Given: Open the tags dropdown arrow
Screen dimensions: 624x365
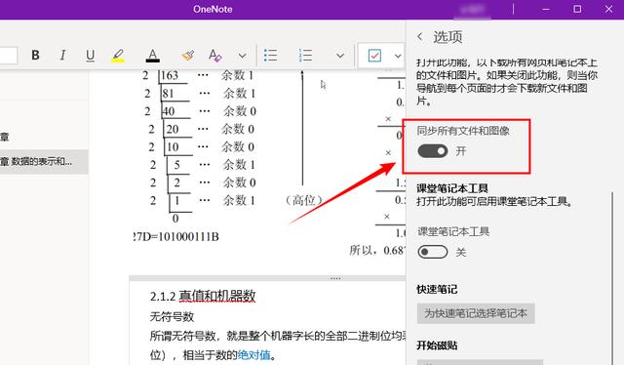Looking at the screenshot, I should [x=398, y=56].
